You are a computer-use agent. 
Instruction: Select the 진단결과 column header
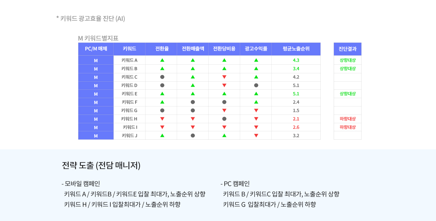(347, 49)
